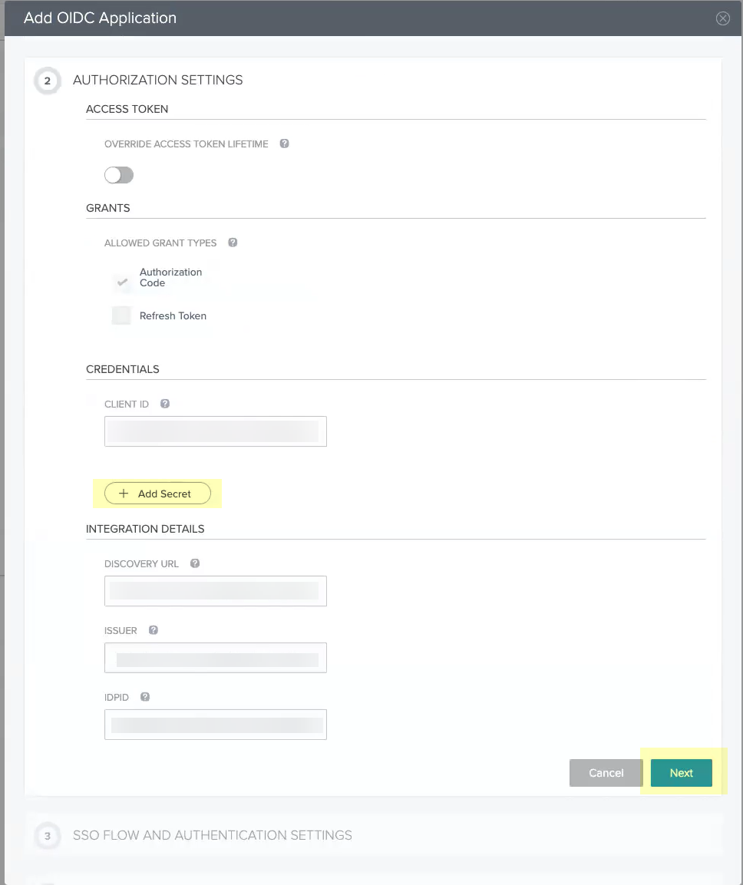This screenshot has width=743, height=885.
Task: Click the Discovery URL help icon
Action: click(x=195, y=563)
